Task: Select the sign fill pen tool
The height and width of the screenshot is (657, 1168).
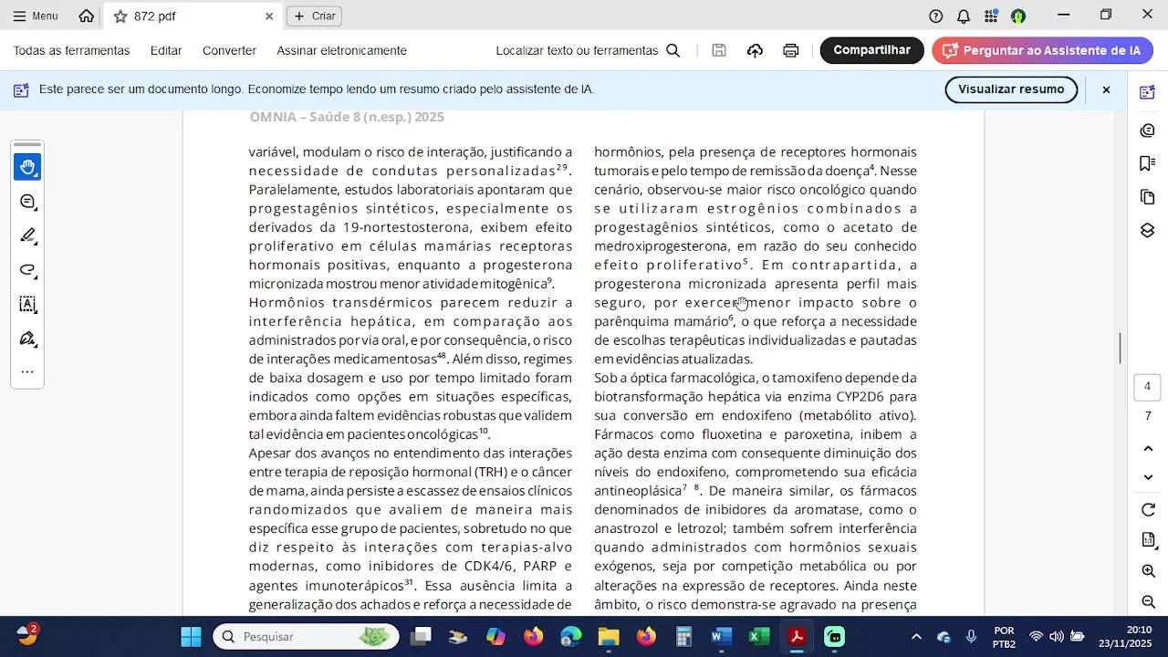Action: point(27,339)
